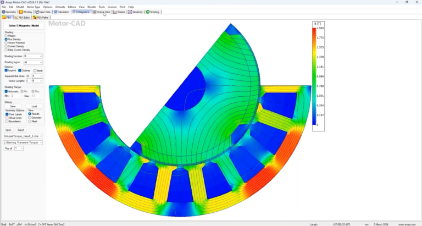Click the Play all button
The image size is (422, 226).
click(8, 148)
